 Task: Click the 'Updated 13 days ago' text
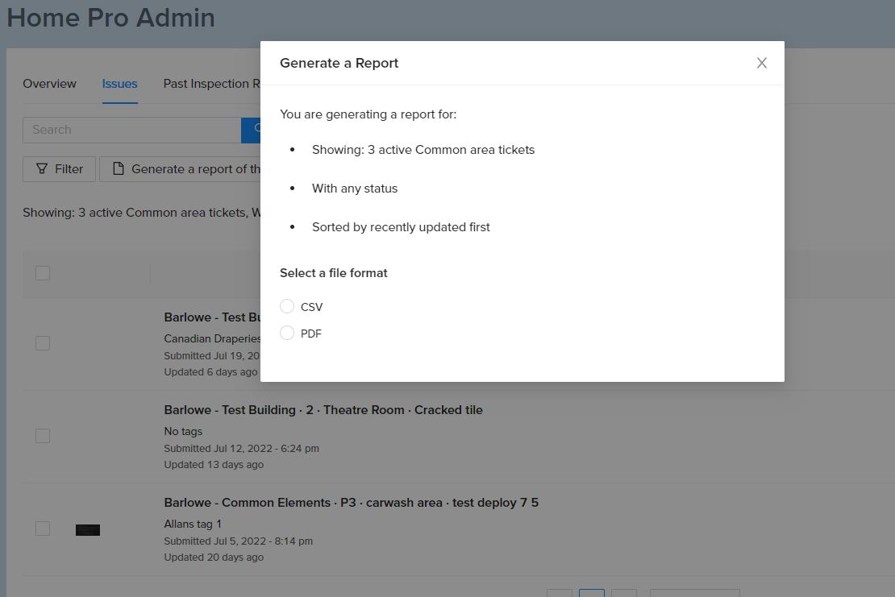point(214,465)
